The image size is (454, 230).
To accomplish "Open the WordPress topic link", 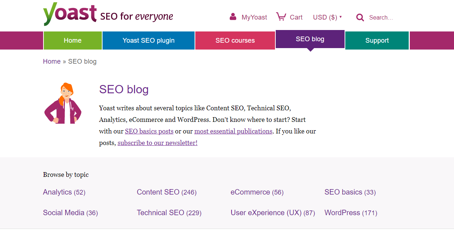I will [x=342, y=213].
